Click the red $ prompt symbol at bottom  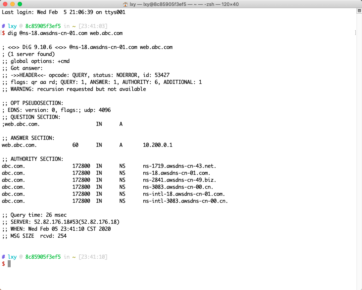[x=3, y=264]
